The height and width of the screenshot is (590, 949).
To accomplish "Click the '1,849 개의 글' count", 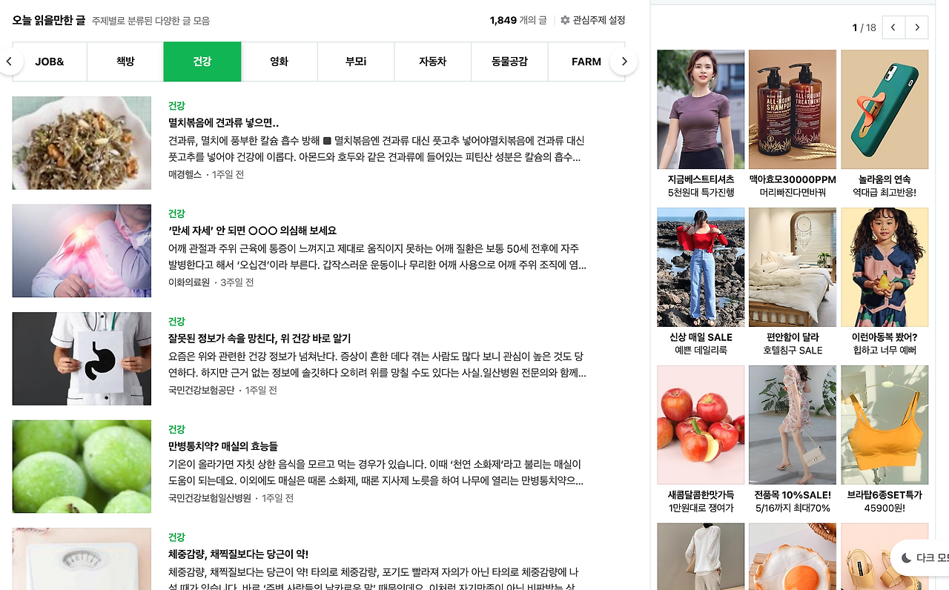I will pyautogui.click(x=518, y=20).
